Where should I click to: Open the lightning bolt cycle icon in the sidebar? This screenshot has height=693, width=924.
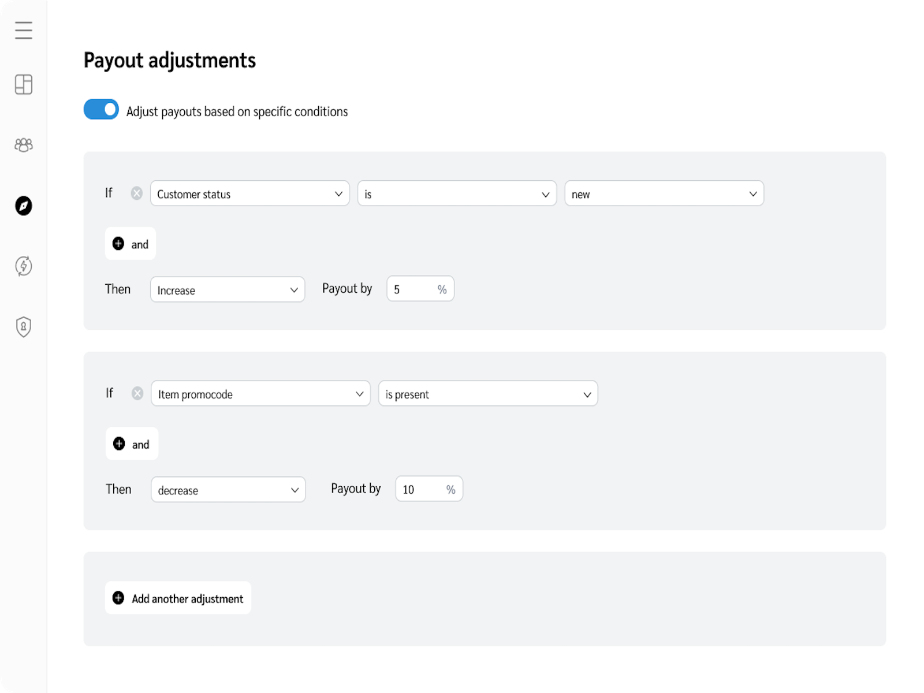(x=24, y=266)
